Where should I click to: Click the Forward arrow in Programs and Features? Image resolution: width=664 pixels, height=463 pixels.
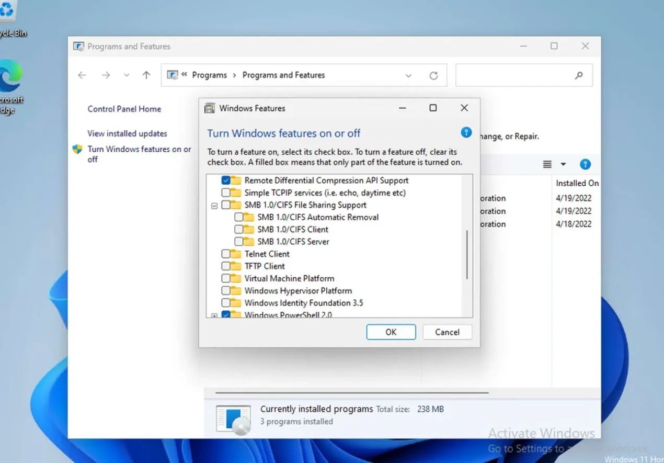tap(106, 75)
